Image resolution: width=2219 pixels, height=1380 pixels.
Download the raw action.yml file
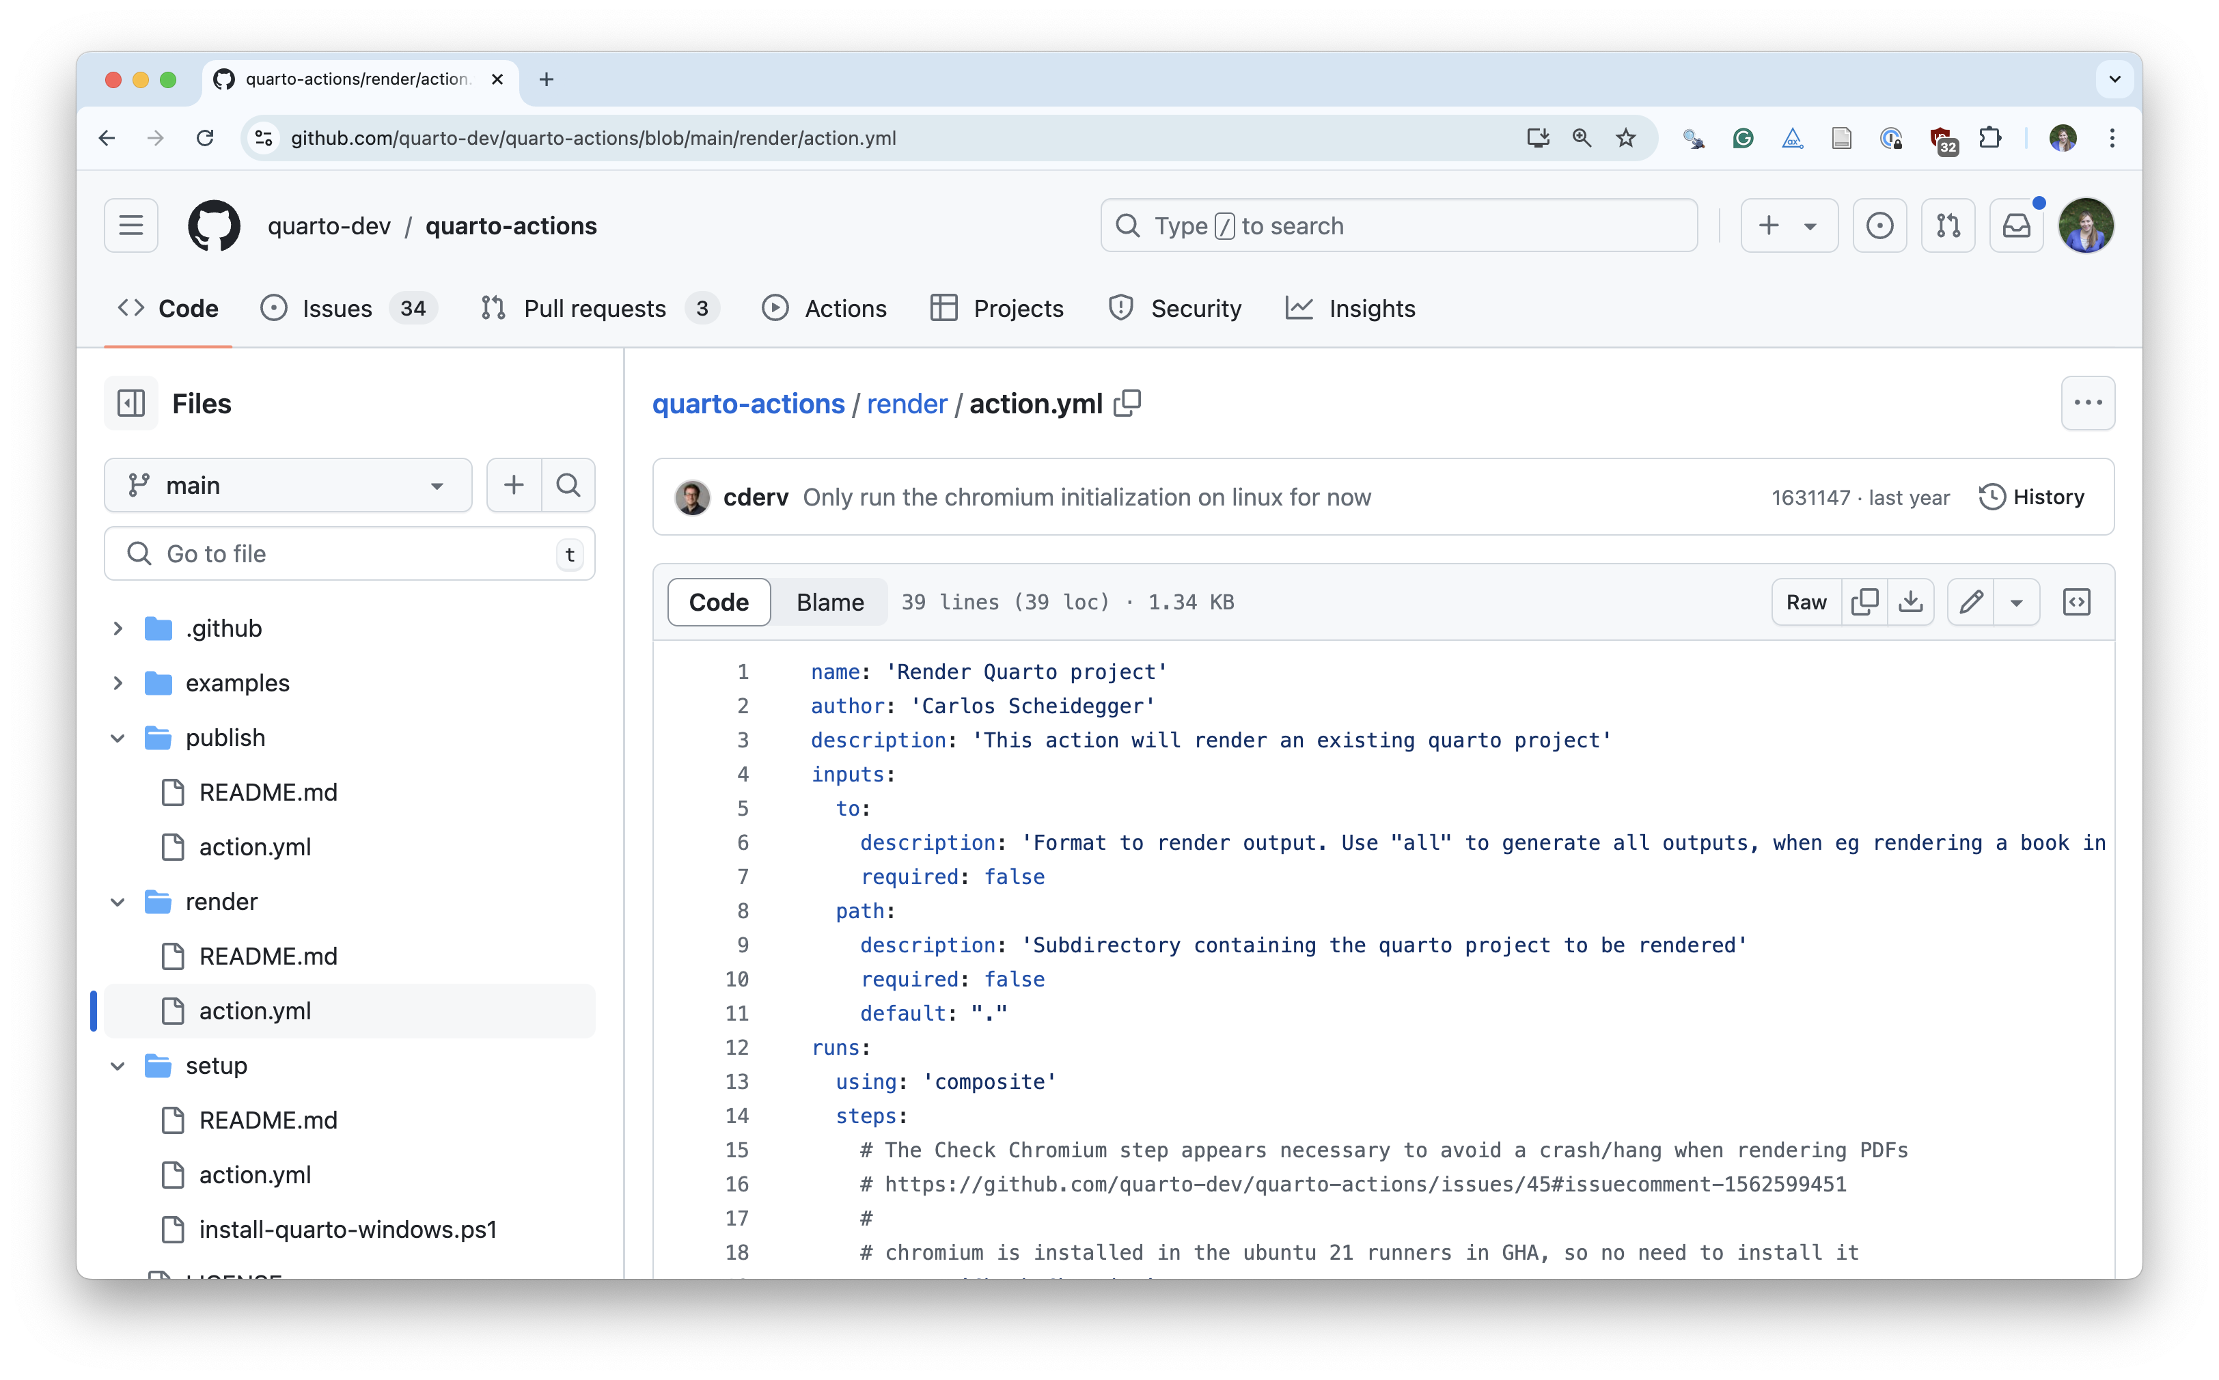(x=1912, y=601)
